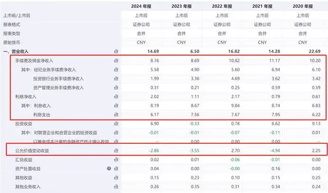328x193 pixels.
Task: Open chart icon for 其他业务收入 row
Action: [x=116, y=186]
